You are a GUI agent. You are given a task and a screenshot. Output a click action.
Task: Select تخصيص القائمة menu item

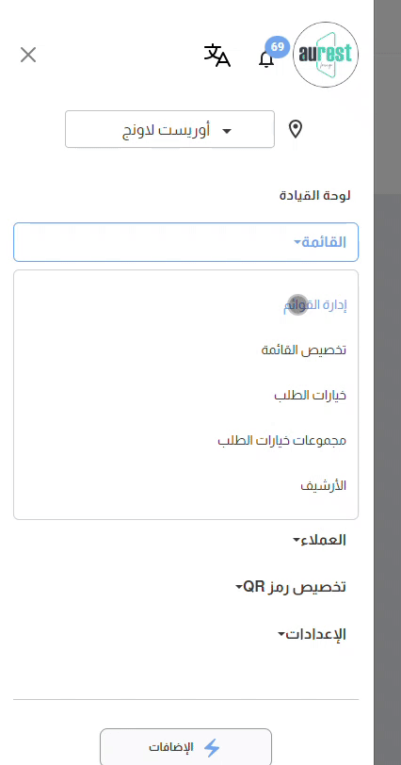point(304,350)
